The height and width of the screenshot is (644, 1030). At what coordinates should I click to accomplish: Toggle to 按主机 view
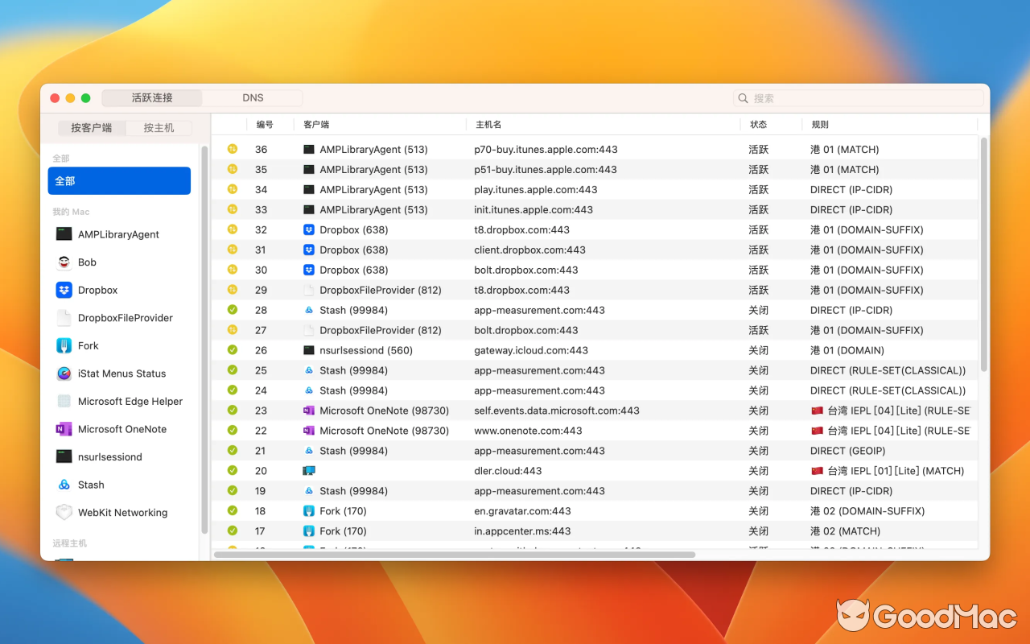coord(159,127)
